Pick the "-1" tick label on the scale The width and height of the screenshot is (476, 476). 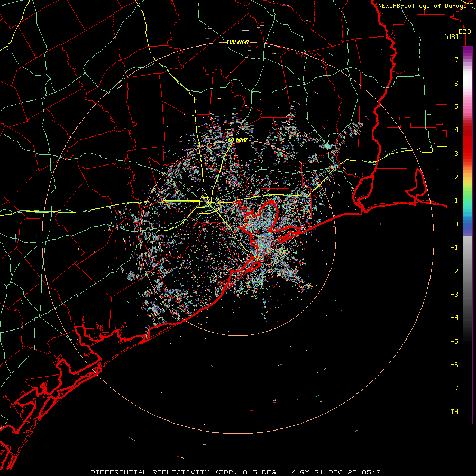click(x=454, y=248)
